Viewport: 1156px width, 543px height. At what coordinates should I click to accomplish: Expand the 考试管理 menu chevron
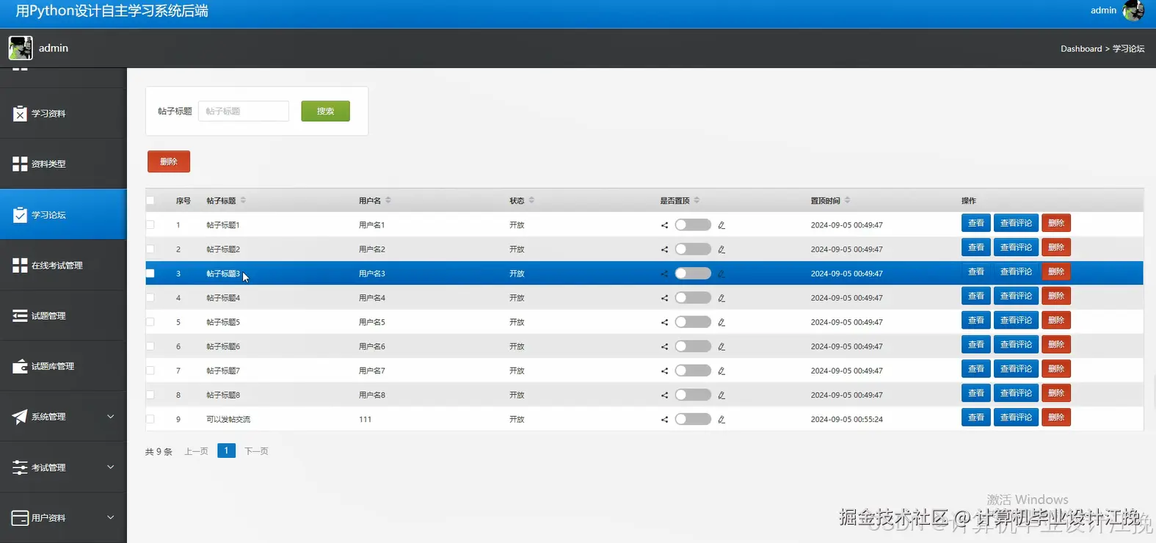coord(111,467)
